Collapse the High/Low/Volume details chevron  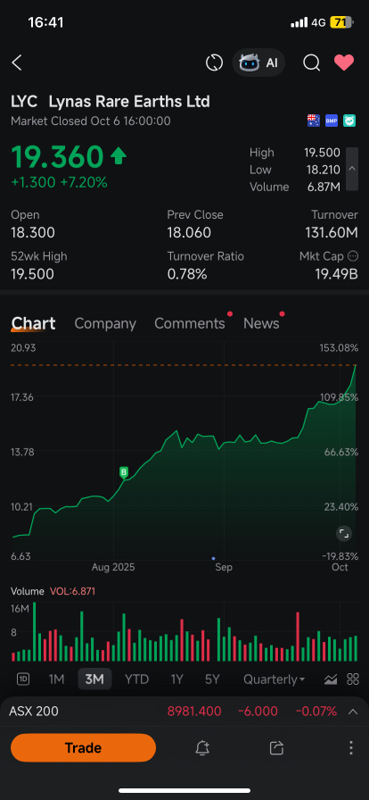352,169
